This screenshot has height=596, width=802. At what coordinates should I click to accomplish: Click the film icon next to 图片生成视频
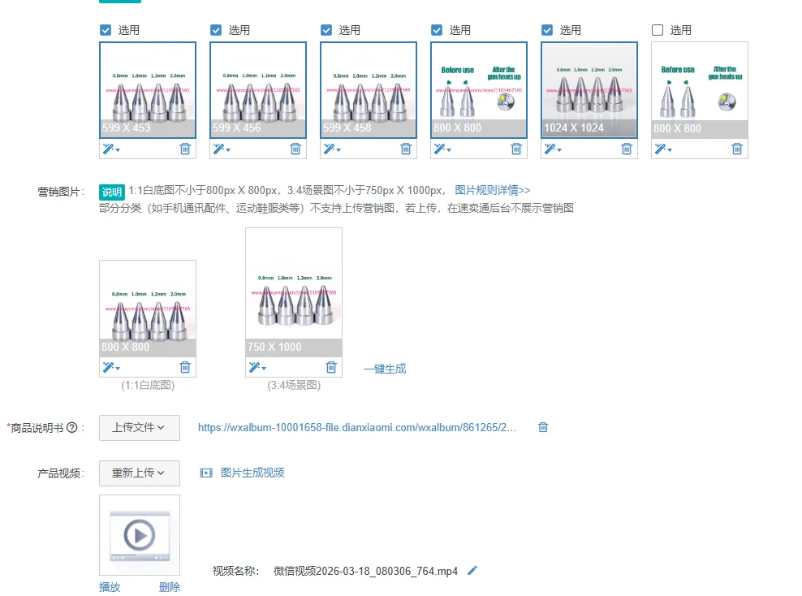(x=206, y=473)
